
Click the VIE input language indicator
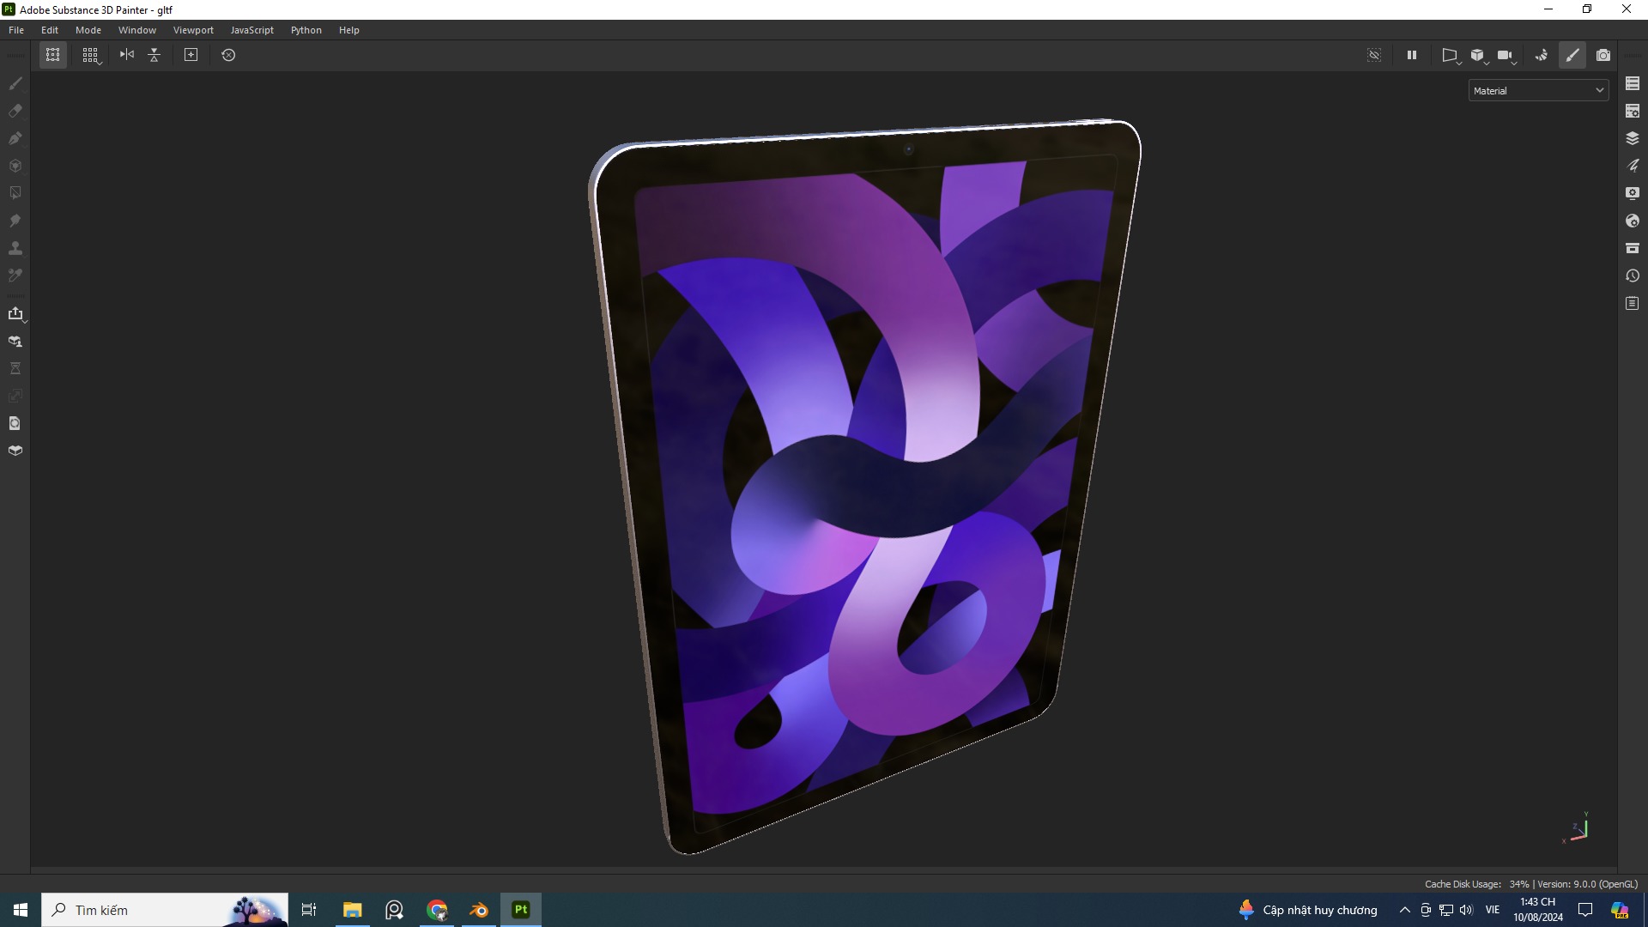pyautogui.click(x=1493, y=910)
